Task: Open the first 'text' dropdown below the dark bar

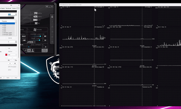Action: coord(12,48)
